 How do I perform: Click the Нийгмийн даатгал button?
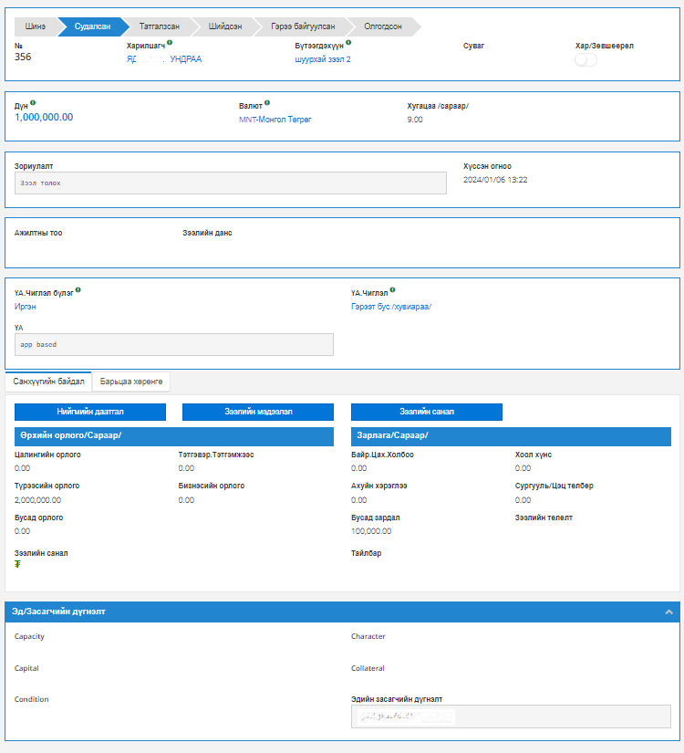pyautogui.click(x=90, y=412)
